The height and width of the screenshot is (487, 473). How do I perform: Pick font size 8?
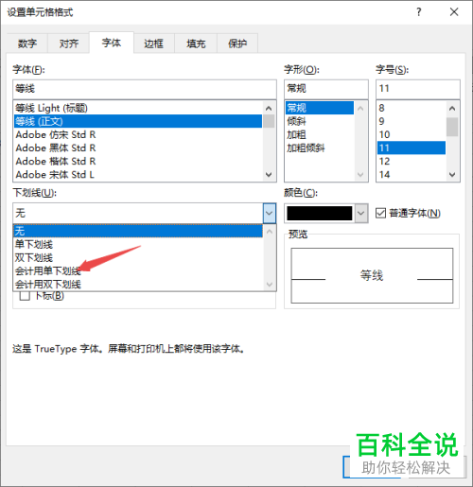point(412,108)
